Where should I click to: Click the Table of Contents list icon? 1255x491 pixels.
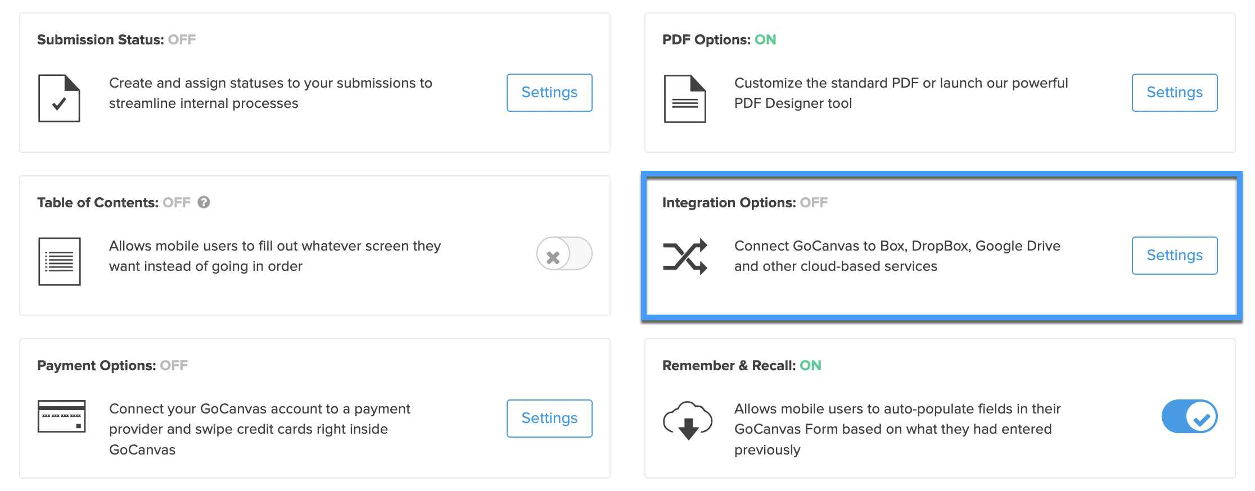[58, 261]
